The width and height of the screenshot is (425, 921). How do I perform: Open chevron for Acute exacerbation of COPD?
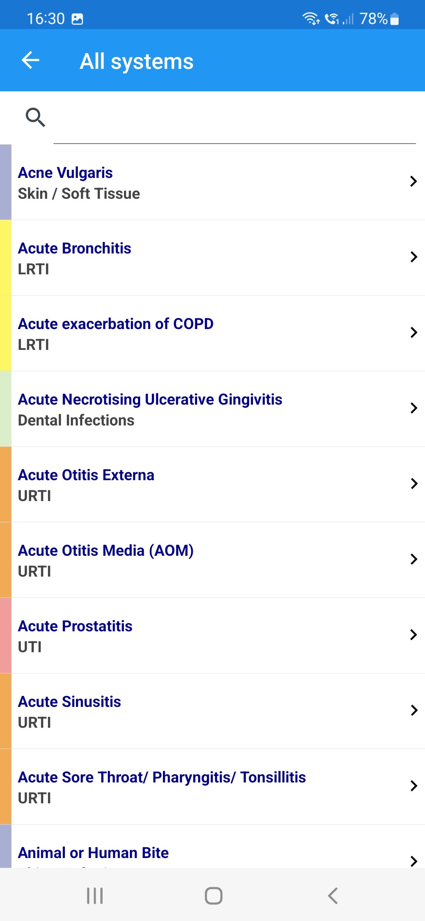point(413,332)
